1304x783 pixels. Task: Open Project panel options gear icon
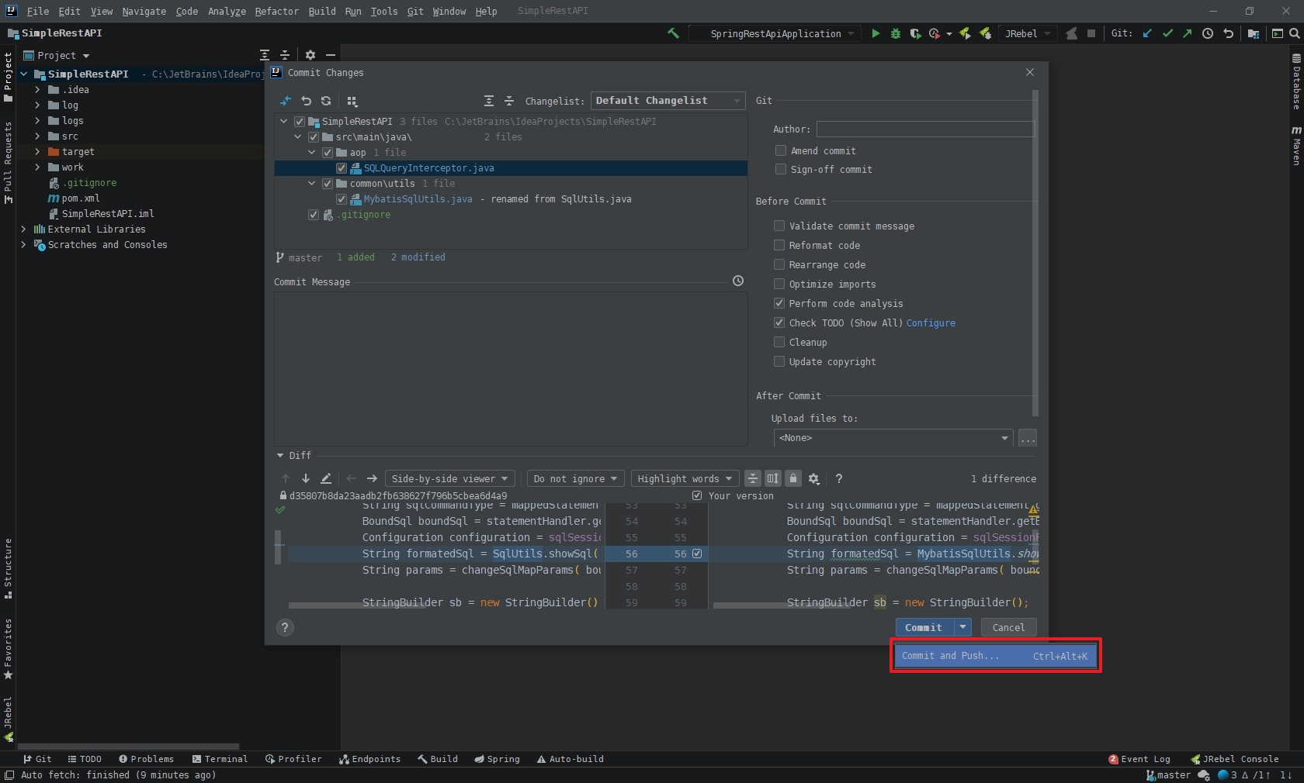tap(310, 55)
